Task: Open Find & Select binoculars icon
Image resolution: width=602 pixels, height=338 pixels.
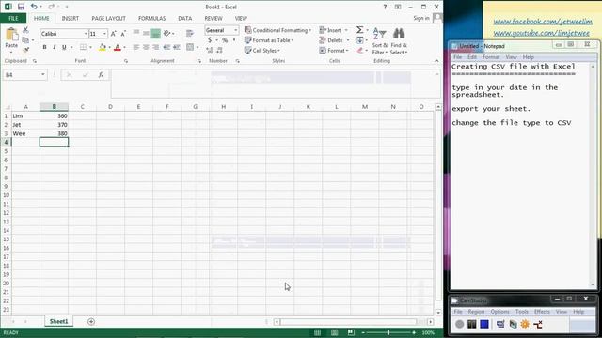Action: tap(399, 34)
